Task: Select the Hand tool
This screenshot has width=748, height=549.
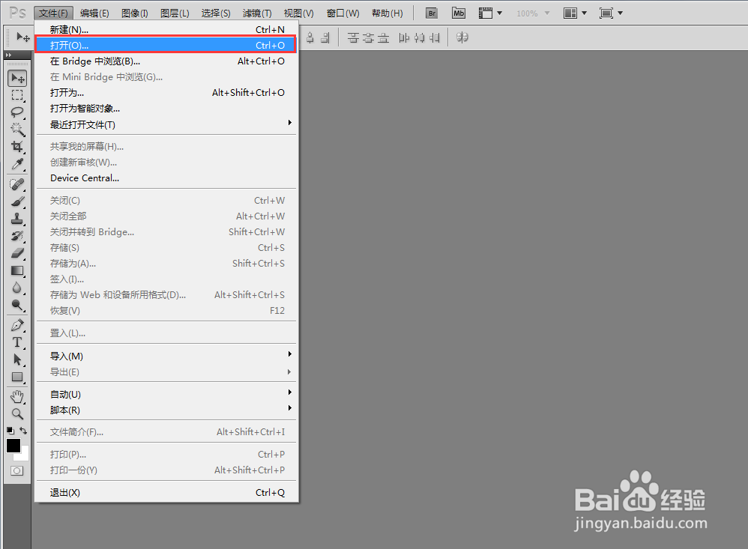Action: (18, 396)
